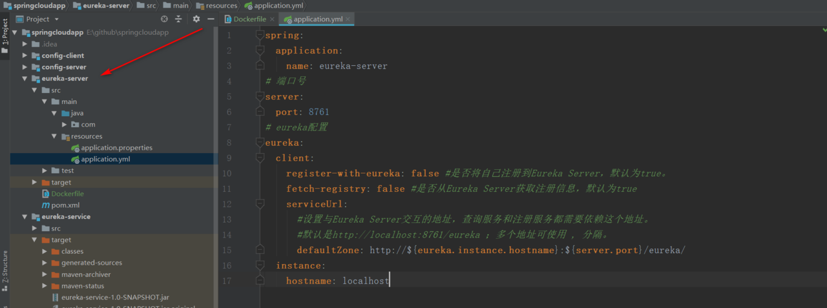Expand eureka-server's target folder arrow
827x308 pixels.
pyautogui.click(x=35, y=182)
